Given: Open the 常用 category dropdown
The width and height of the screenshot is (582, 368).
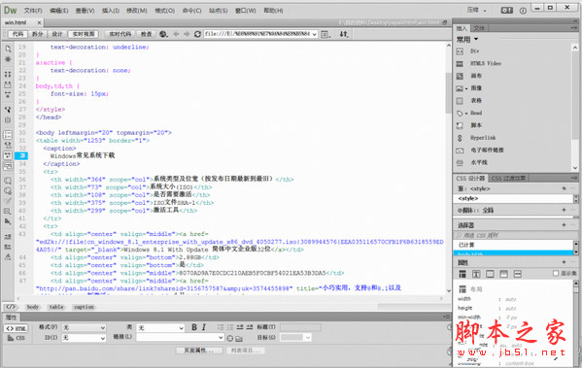Looking at the screenshot, I should click(467, 39).
